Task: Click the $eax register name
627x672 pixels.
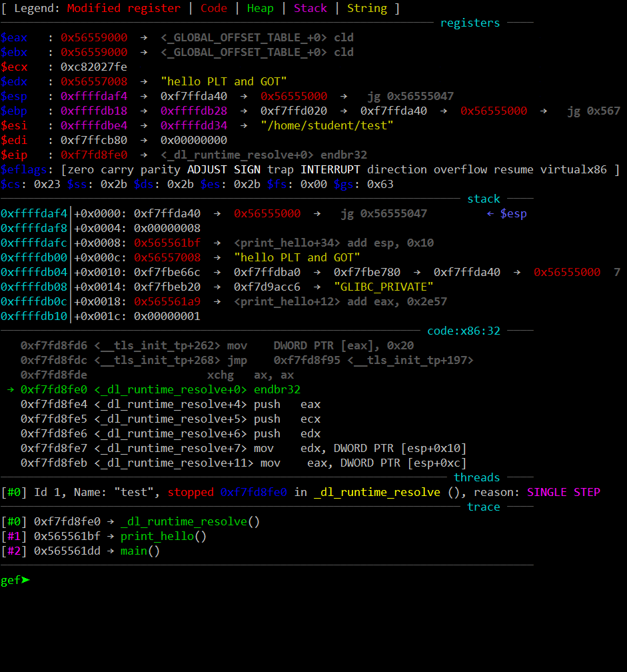Action: 14,38
